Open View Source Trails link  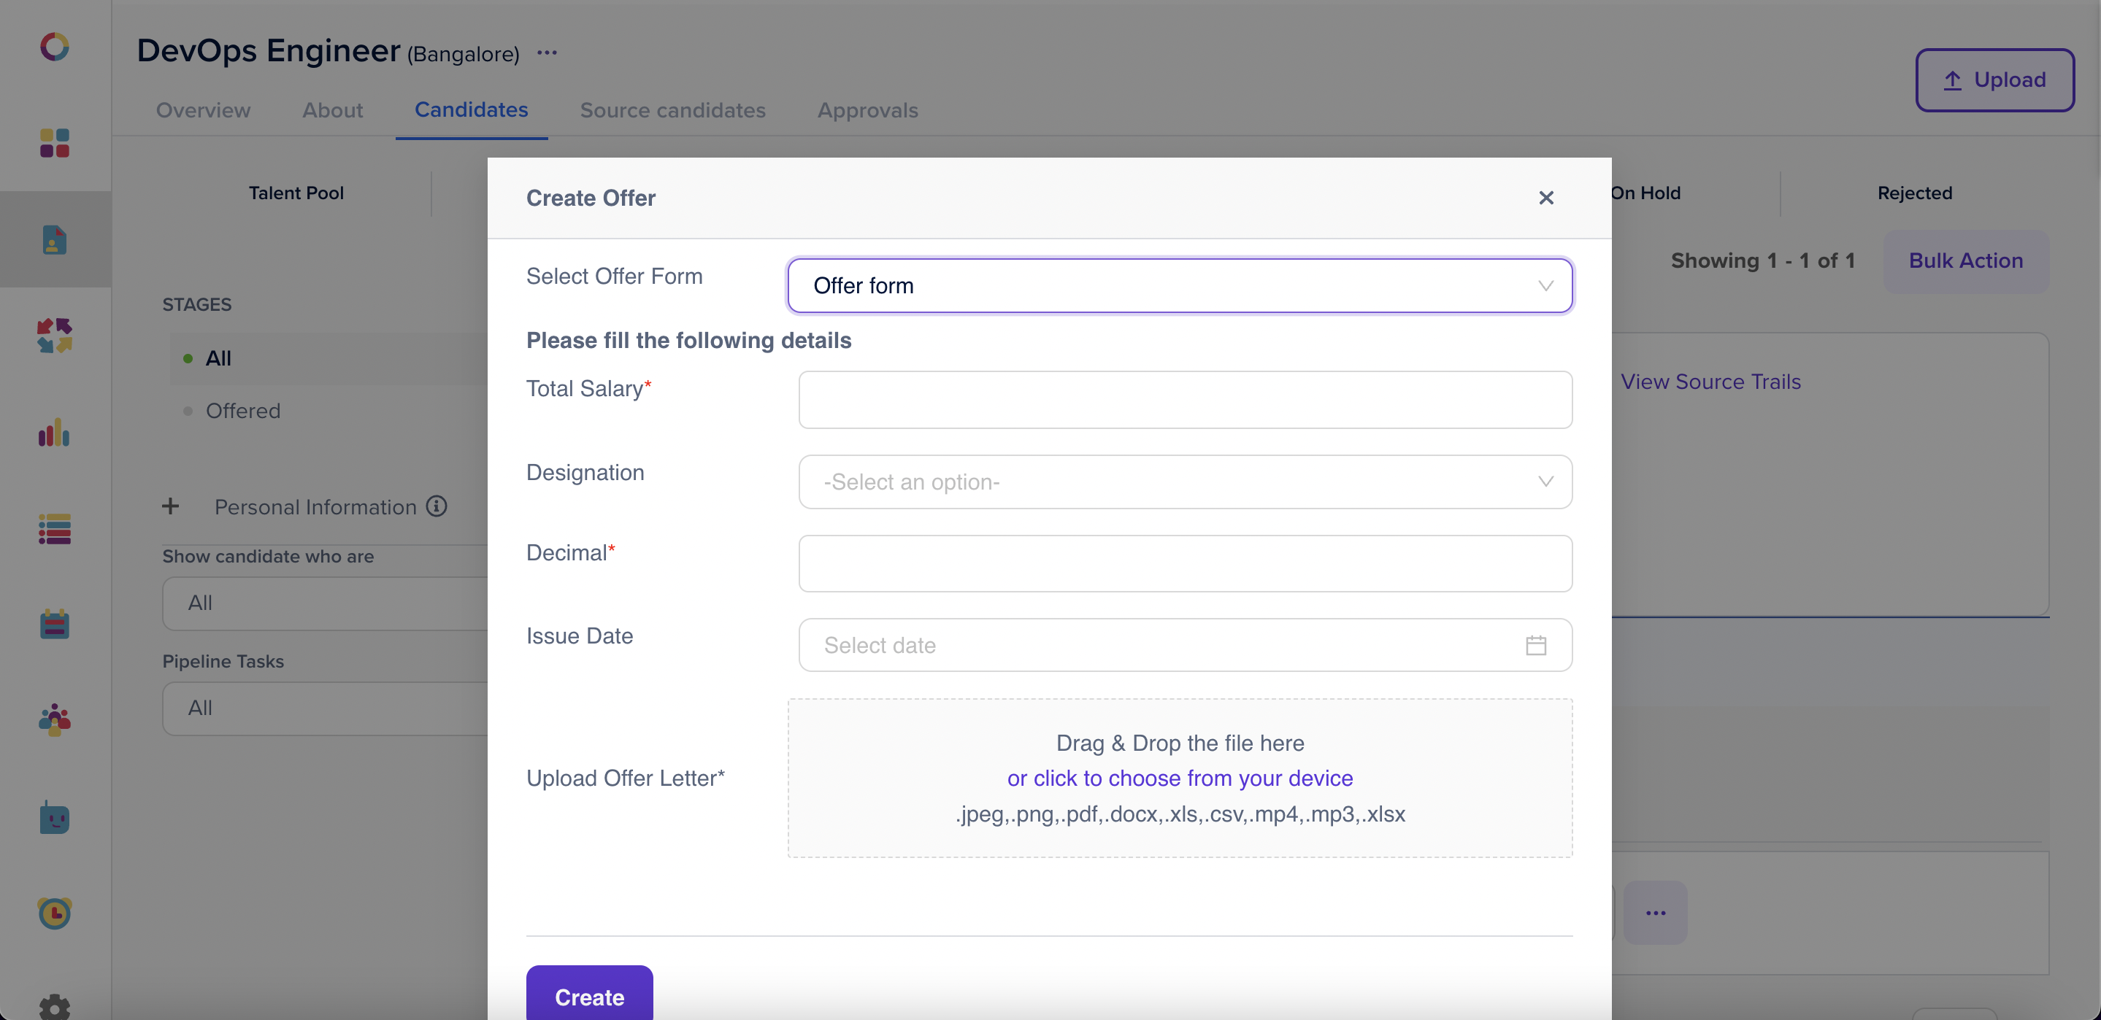[1710, 382]
